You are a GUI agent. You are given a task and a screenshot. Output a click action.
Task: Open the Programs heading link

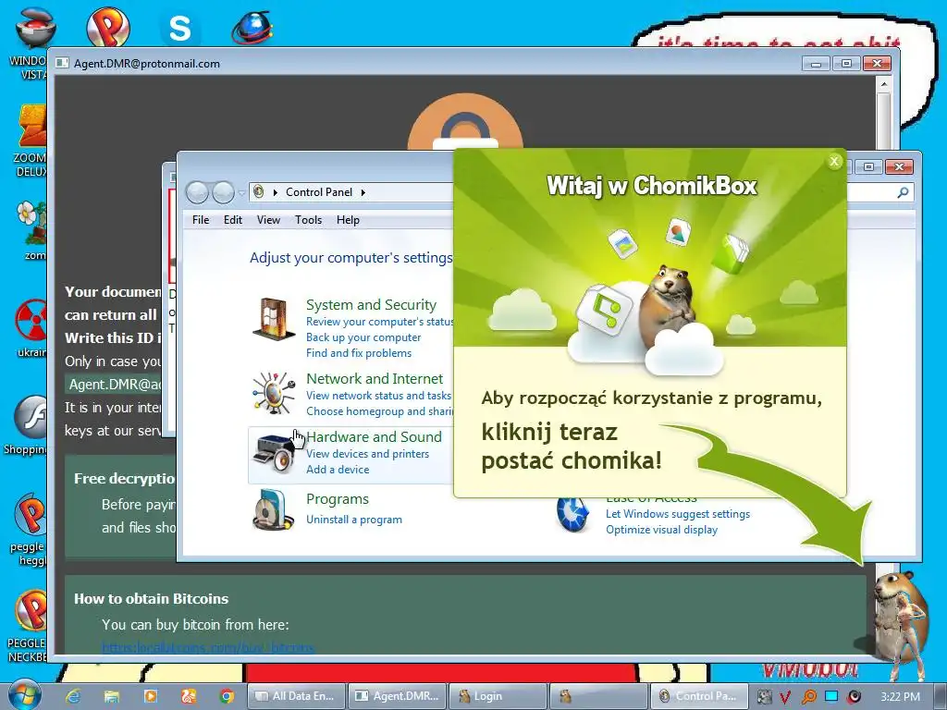(337, 499)
